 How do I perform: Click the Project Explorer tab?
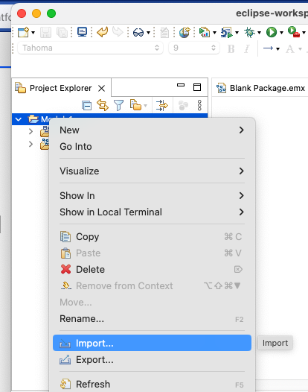[x=61, y=88]
